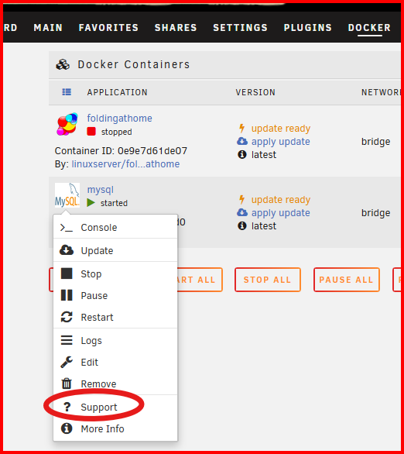Click the green started play icon for mysql
This screenshot has width=404, height=454.
click(91, 203)
